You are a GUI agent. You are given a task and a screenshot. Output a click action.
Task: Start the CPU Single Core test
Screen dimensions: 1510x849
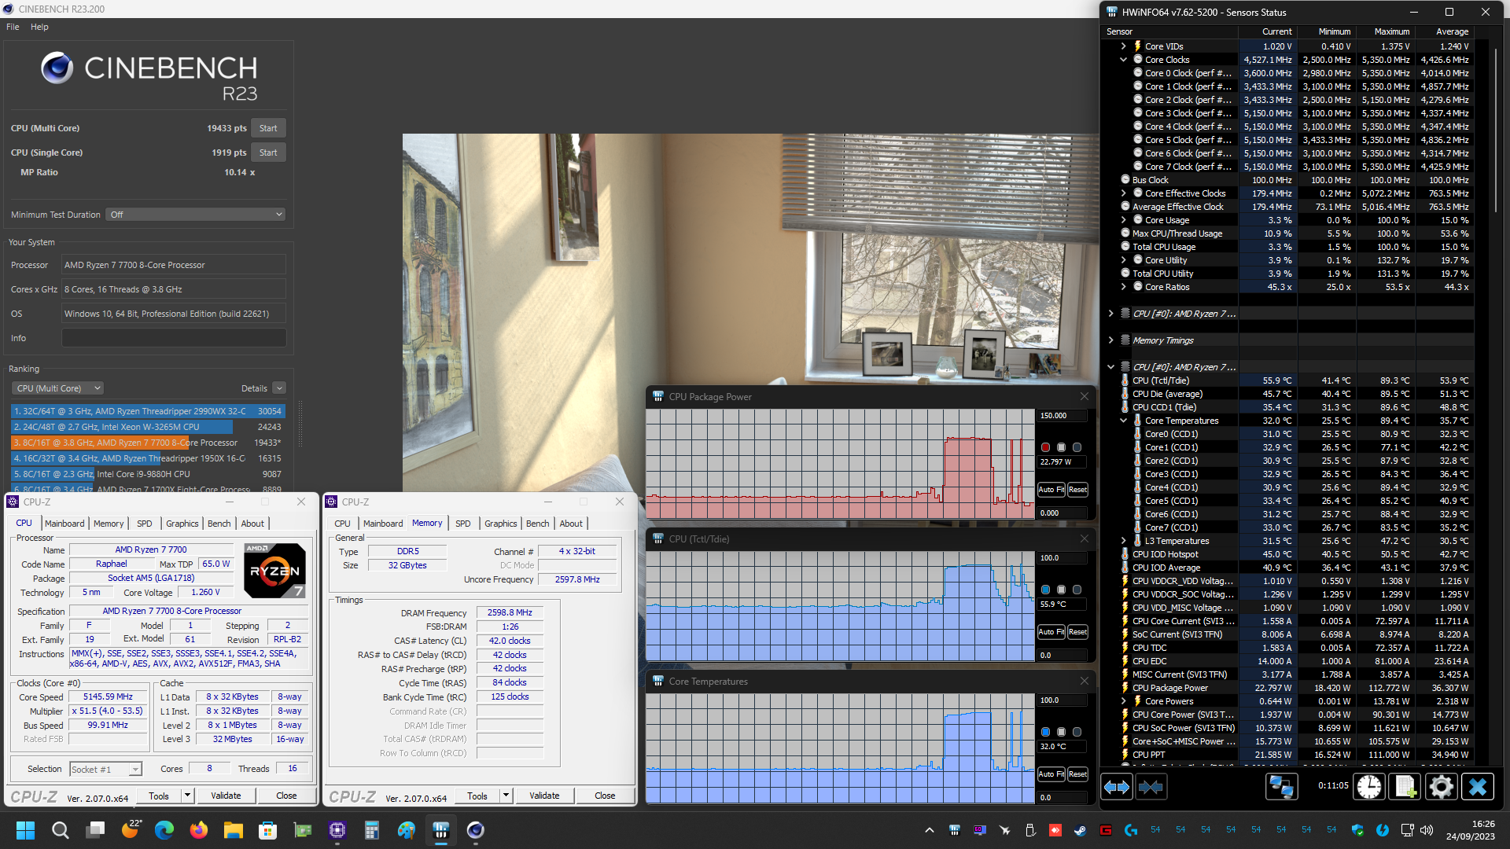pos(268,153)
